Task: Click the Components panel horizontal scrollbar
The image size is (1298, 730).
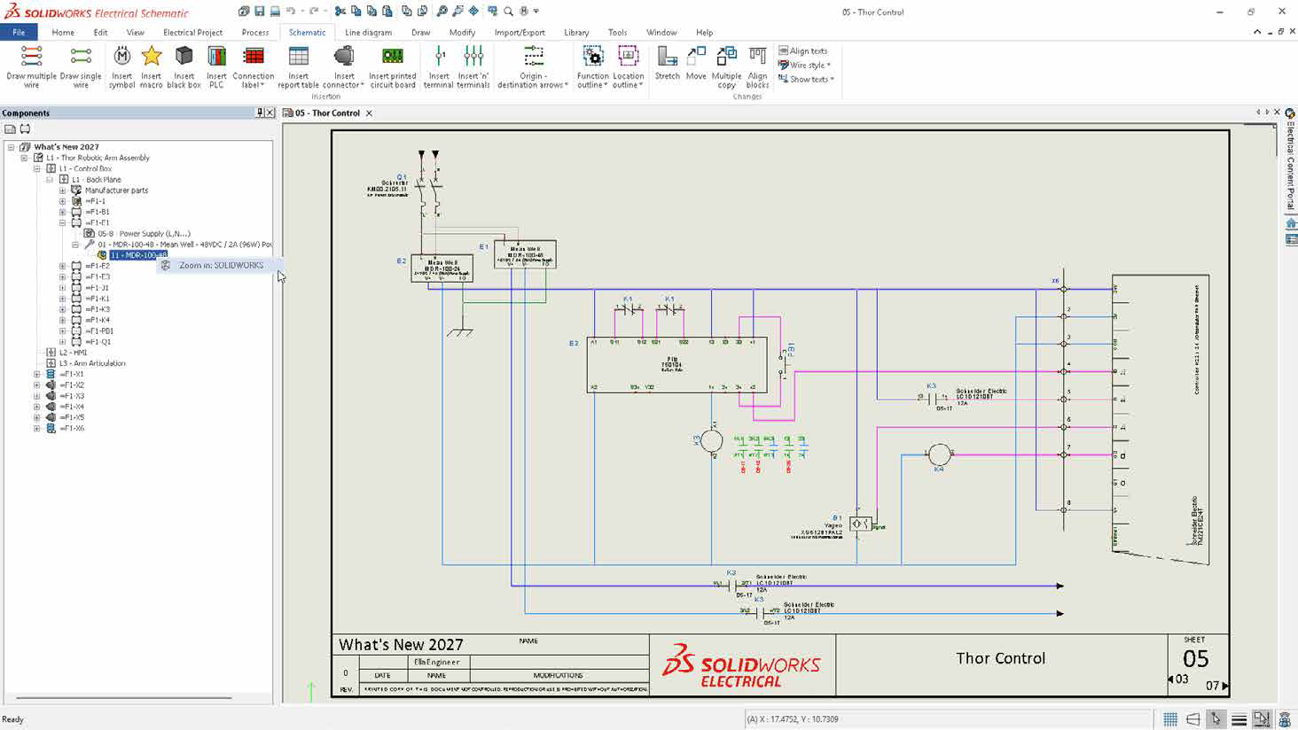Action: pyautogui.click(x=124, y=698)
